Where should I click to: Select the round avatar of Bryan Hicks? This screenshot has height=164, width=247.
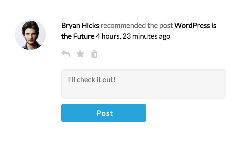[x=30, y=35]
